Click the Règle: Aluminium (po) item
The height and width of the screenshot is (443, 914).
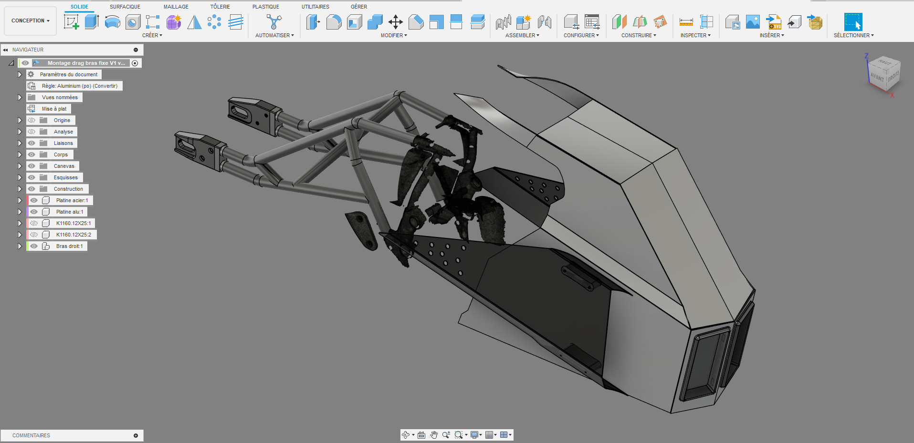coord(79,86)
